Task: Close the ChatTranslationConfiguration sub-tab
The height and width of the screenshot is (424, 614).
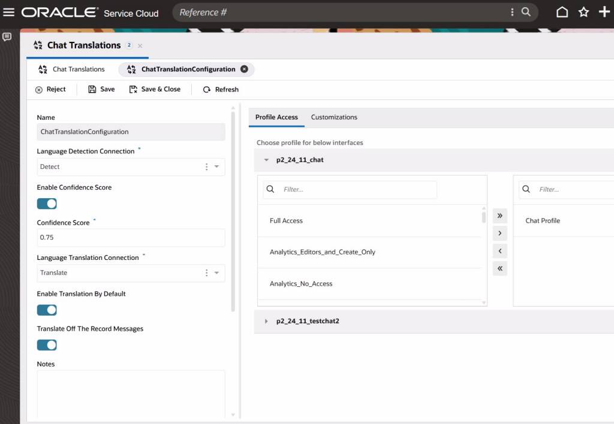Action: 244,69
